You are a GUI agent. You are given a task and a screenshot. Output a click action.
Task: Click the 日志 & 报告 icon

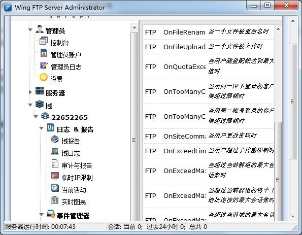(51, 127)
